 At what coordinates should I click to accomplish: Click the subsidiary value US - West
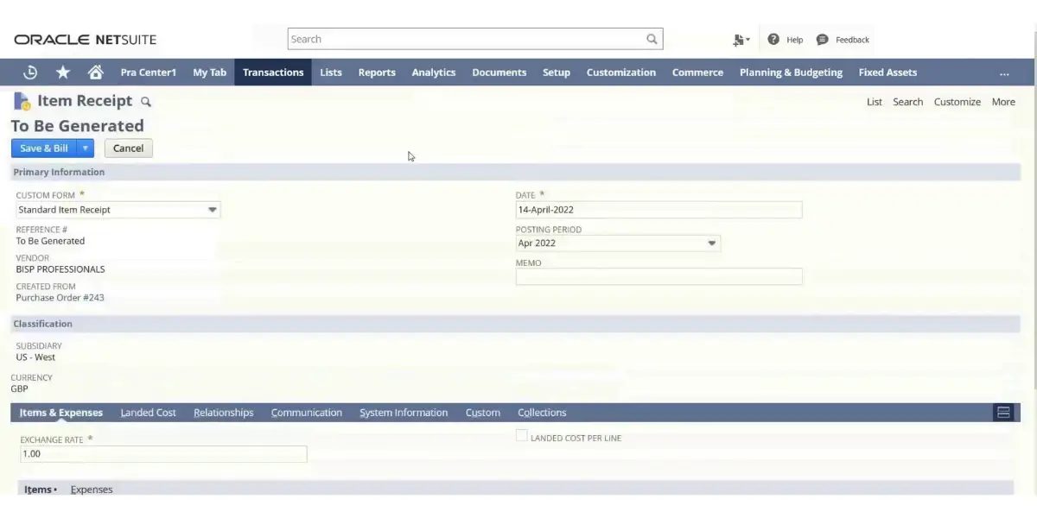pos(35,357)
